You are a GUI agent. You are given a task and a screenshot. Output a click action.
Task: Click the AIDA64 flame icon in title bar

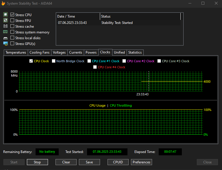click(x=3, y=3)
